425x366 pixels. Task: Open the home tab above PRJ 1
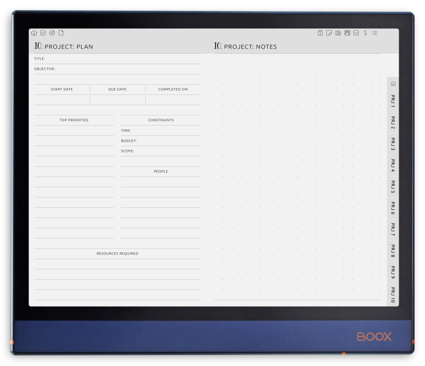coord(392,83)
